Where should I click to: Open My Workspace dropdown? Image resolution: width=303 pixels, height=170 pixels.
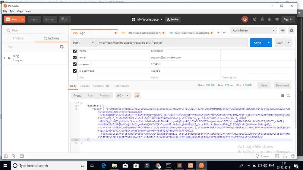pyautogui.click(x=147, y=19)
